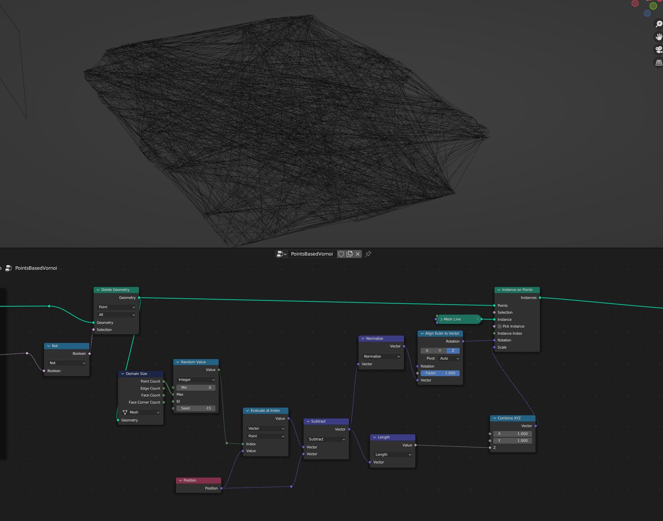This screenshot has height=521, width=663.
Task: Open Pivot Auto dropdown
Action: tap(449, 358)
